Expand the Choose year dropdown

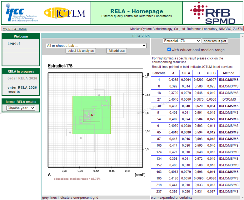[21, 108]
